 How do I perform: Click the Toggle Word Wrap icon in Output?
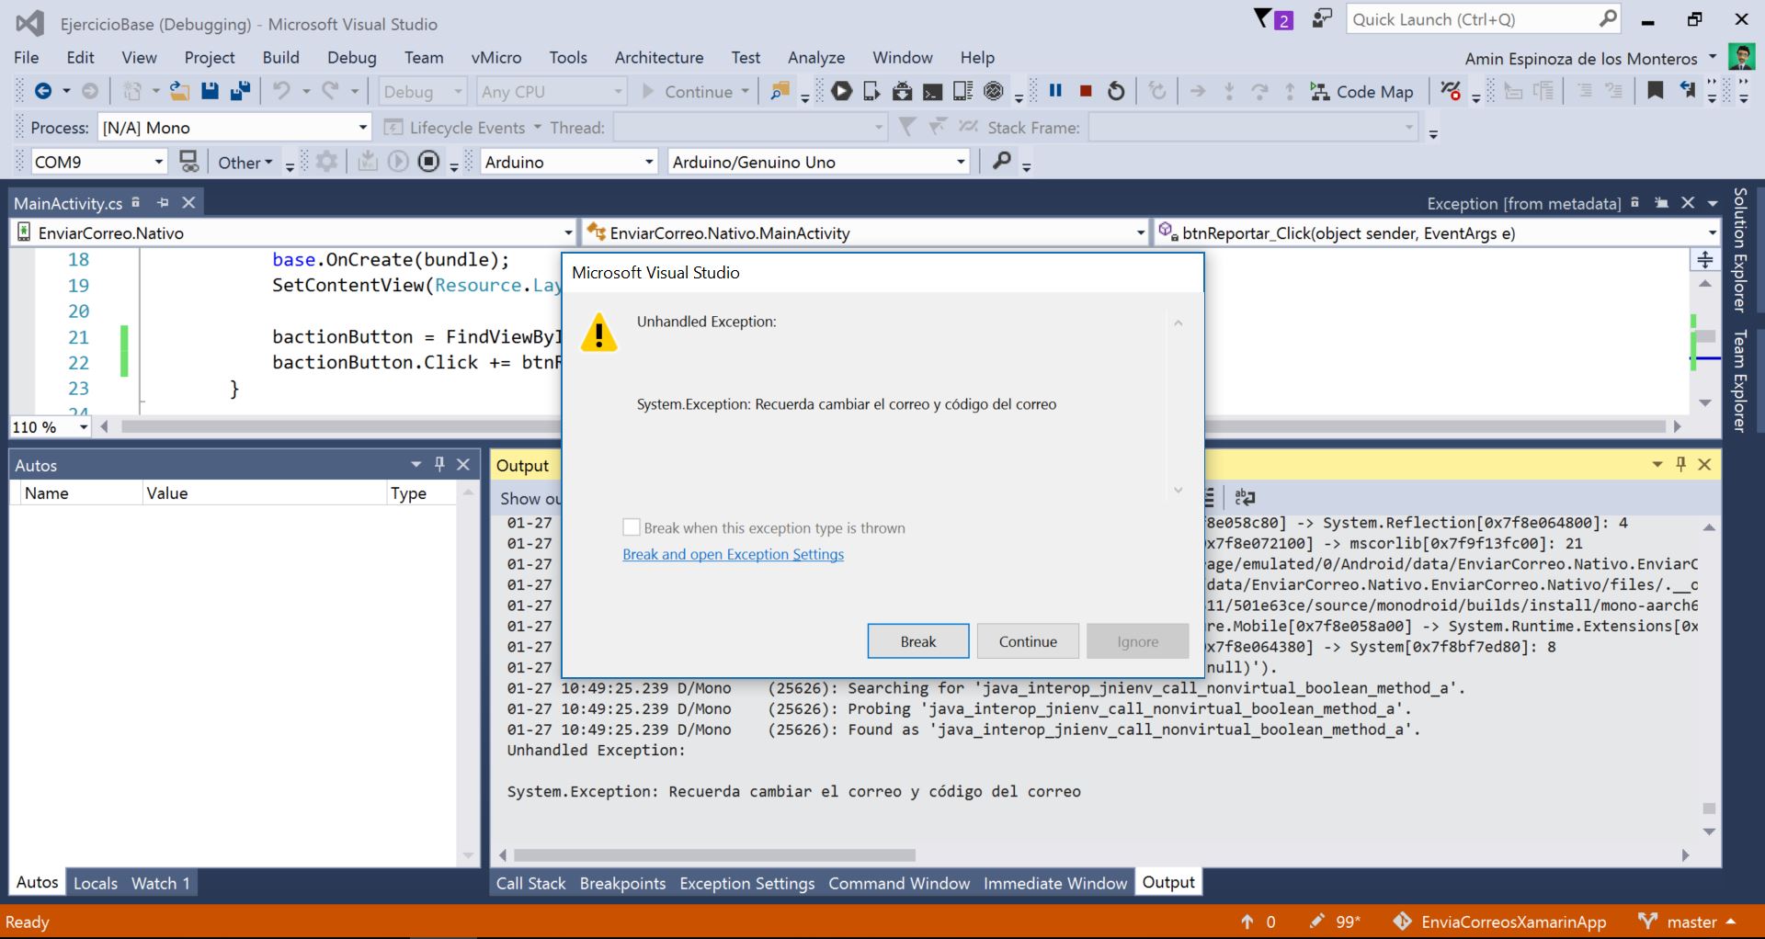(1245, 497)
